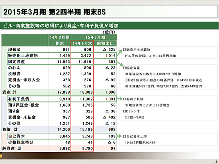Select the note 'ビル等の取得により1,014億円増加'

point(151,56)
